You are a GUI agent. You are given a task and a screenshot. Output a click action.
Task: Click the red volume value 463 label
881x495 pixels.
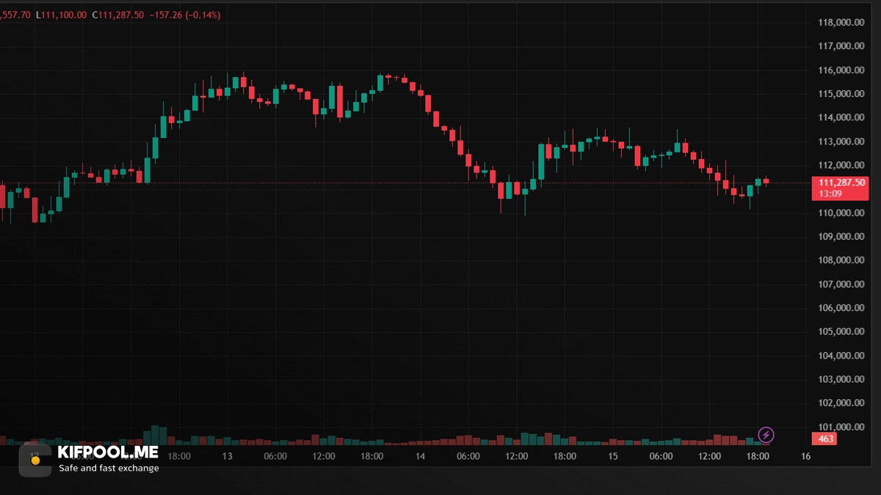pos(826,439)
